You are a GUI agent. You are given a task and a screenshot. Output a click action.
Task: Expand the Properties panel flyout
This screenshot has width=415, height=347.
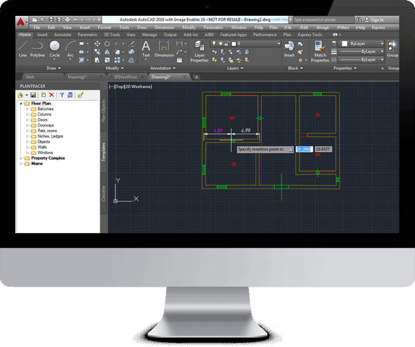point(345,68)
